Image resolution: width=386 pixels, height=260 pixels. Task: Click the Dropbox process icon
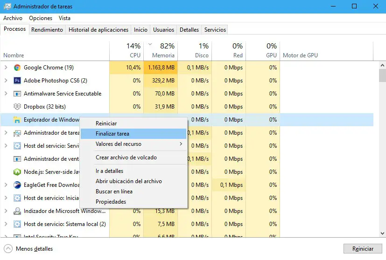pos(17,107)
